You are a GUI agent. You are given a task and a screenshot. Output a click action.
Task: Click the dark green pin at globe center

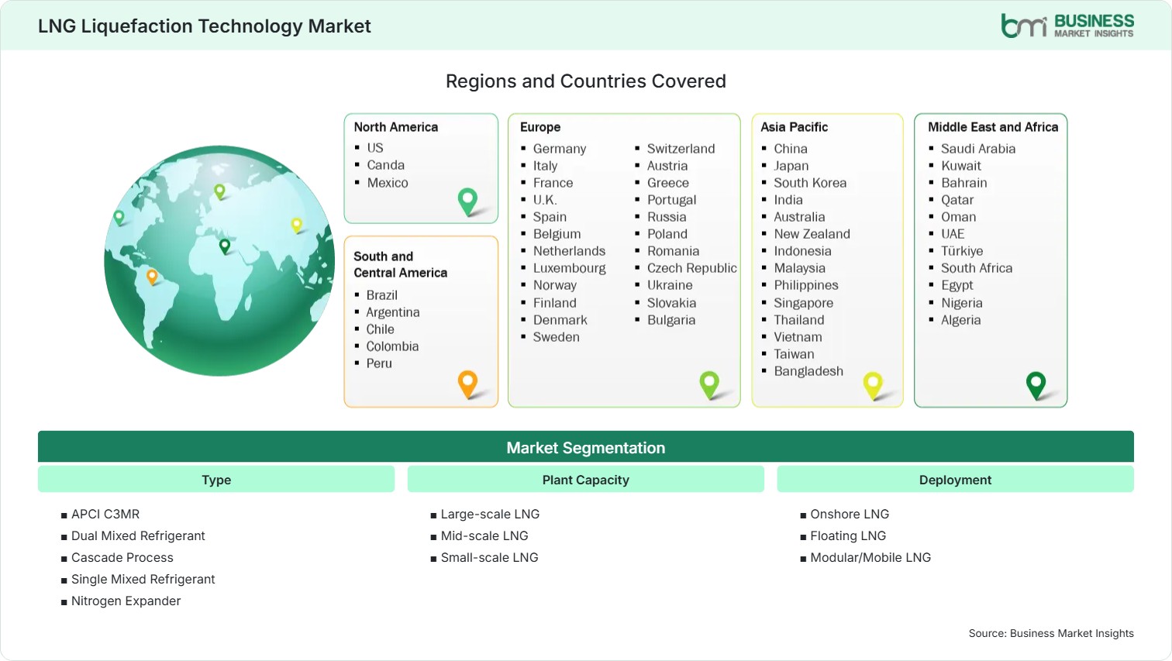tap(225, 246)
